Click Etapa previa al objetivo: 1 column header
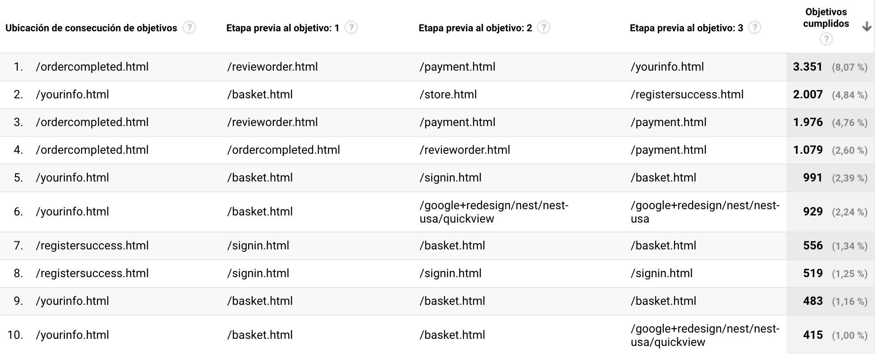The width and height of the screenshot is (875, 354). pos(283,28)
